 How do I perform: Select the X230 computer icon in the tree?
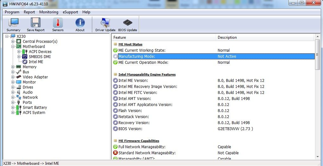(13, 36)
